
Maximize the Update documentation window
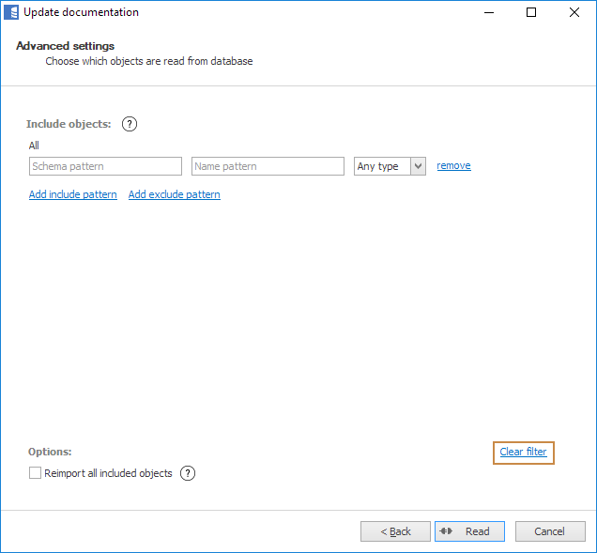pos(531,12)
